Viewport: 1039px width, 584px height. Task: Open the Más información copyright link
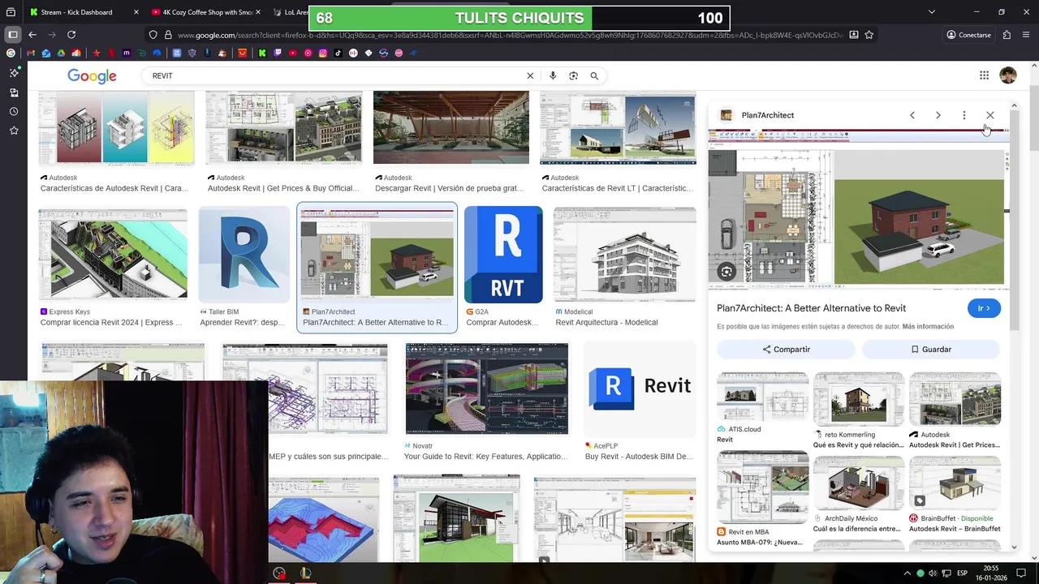[928, 327]
